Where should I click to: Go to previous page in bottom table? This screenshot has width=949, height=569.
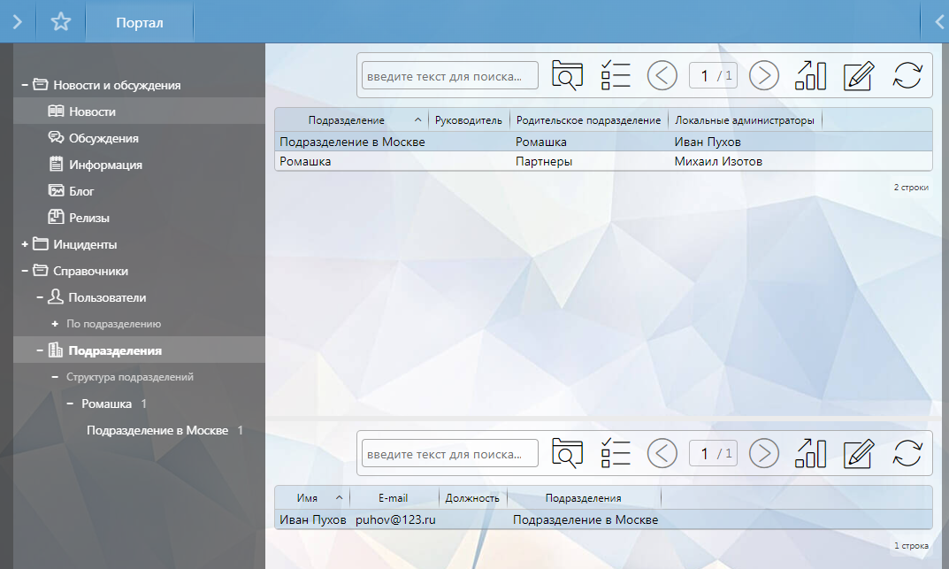pyautogui.click(x=662, y=453)
